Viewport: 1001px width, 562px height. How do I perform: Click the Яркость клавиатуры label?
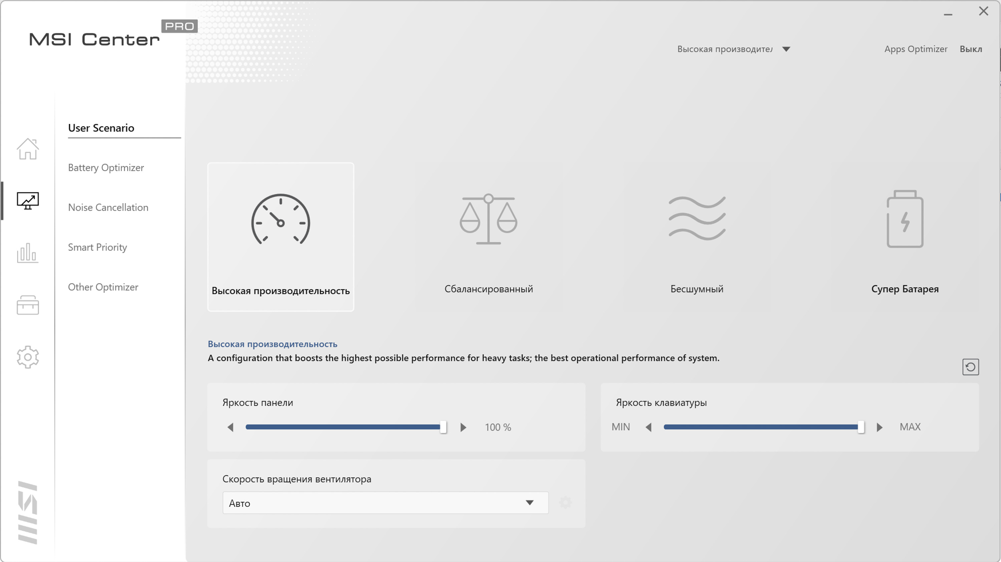coord(661,402)
